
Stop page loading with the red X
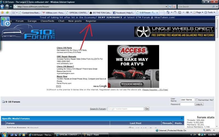(x=174, y=7)
